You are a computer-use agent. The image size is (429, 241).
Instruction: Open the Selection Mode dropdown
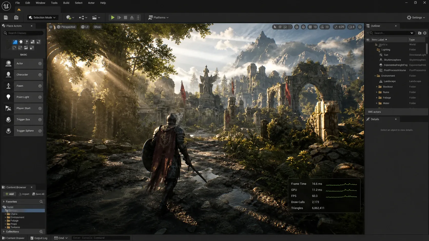[42, 17]
